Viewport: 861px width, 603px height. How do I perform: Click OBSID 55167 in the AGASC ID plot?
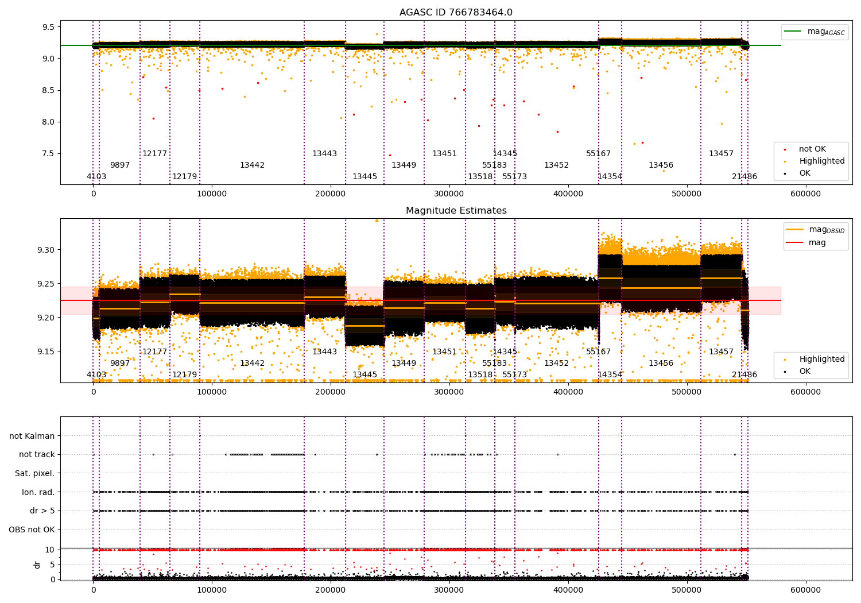tap(599, 154)
